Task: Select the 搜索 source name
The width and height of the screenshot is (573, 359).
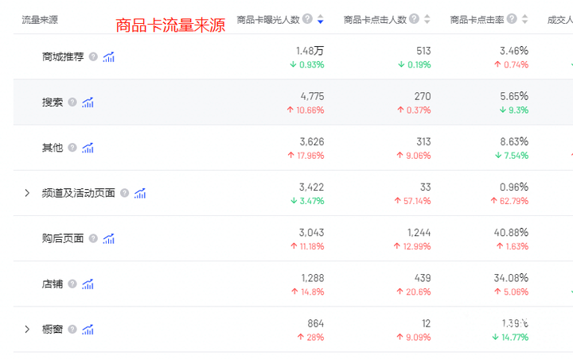Action: click(53, 102)
